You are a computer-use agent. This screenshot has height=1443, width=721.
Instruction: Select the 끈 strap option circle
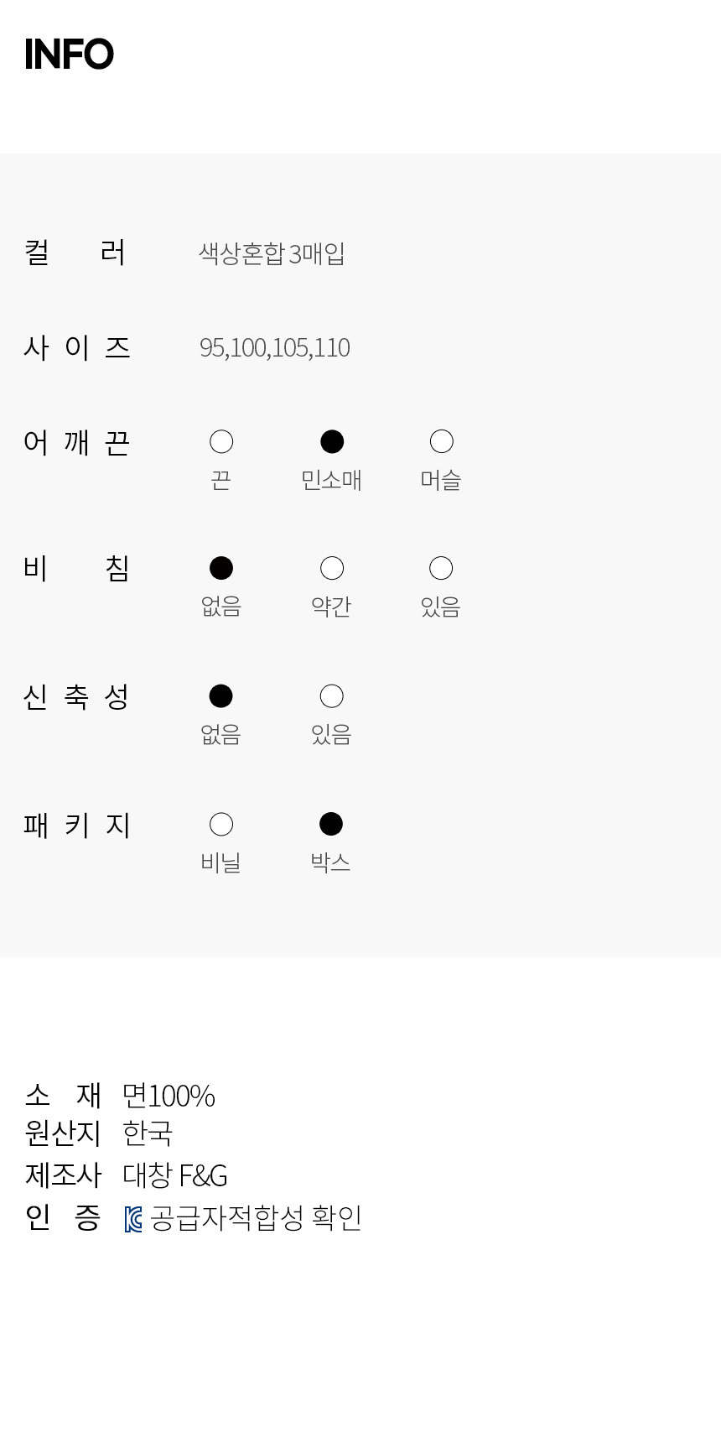[x=221, y=442]
